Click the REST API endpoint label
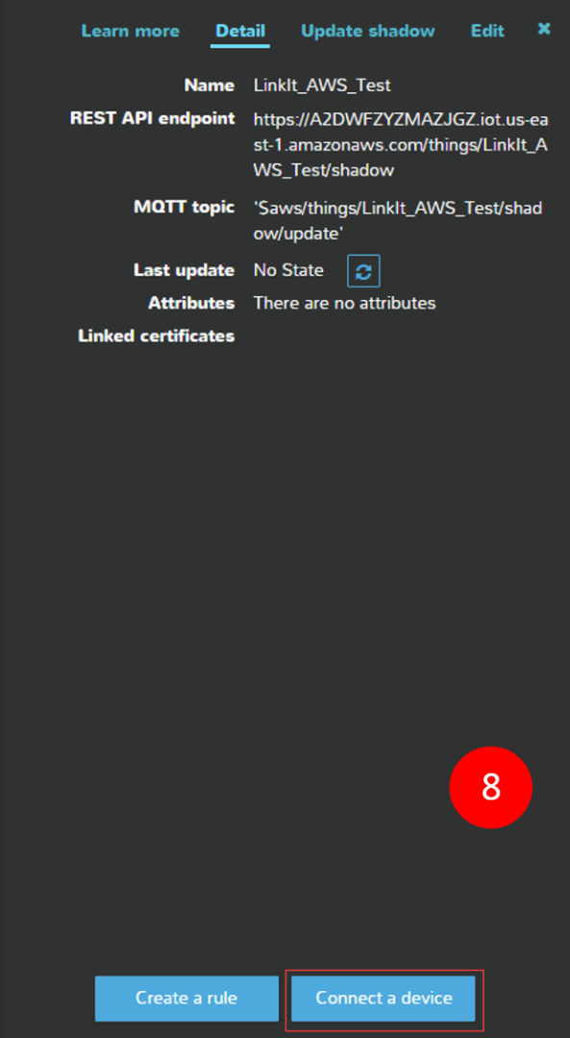 (152, 118)
